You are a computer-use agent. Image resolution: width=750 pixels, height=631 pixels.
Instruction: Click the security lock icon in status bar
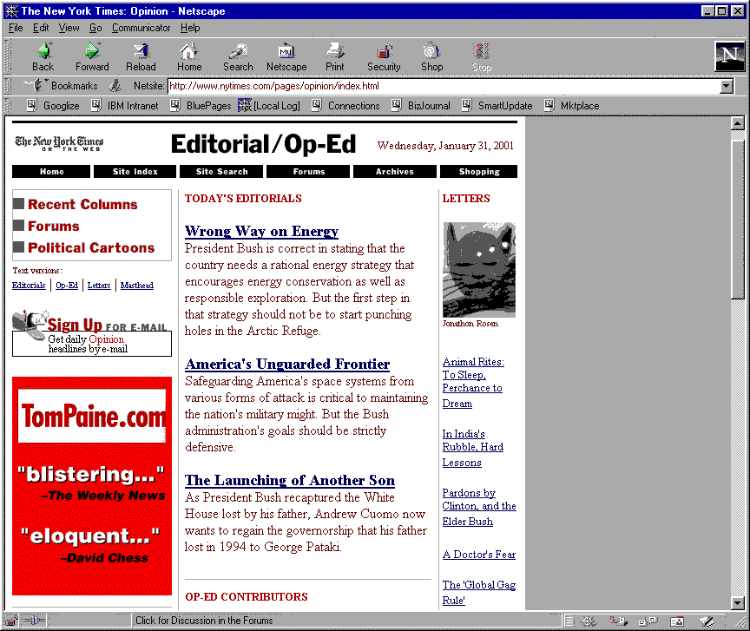[x=11, y=621]
